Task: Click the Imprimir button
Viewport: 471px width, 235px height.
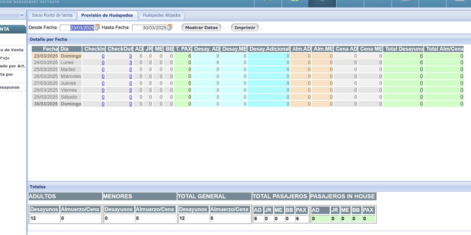Action: coord(245,28)
